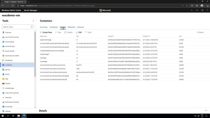Open the Server Manager dropdown
210x118 pixels.
tap(31, 10)
